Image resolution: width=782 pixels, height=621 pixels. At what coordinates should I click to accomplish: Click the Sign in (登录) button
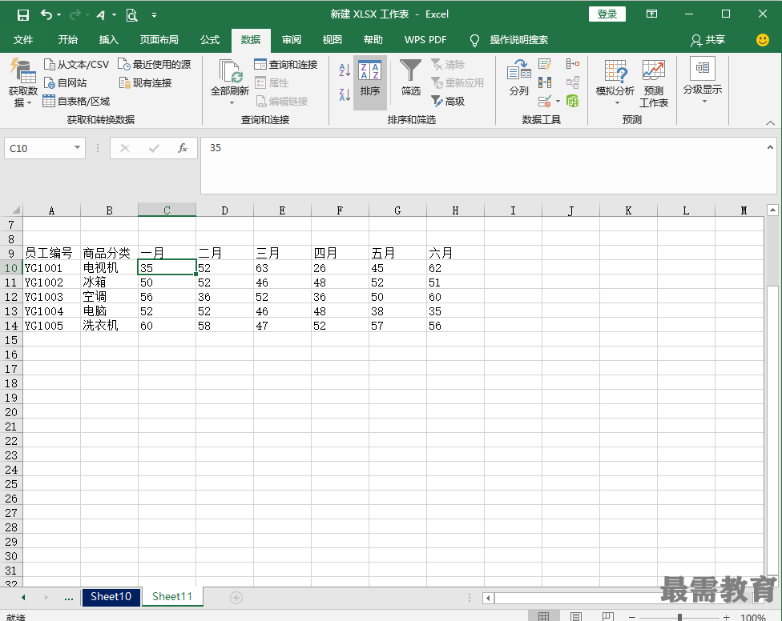tap(607, 14)
